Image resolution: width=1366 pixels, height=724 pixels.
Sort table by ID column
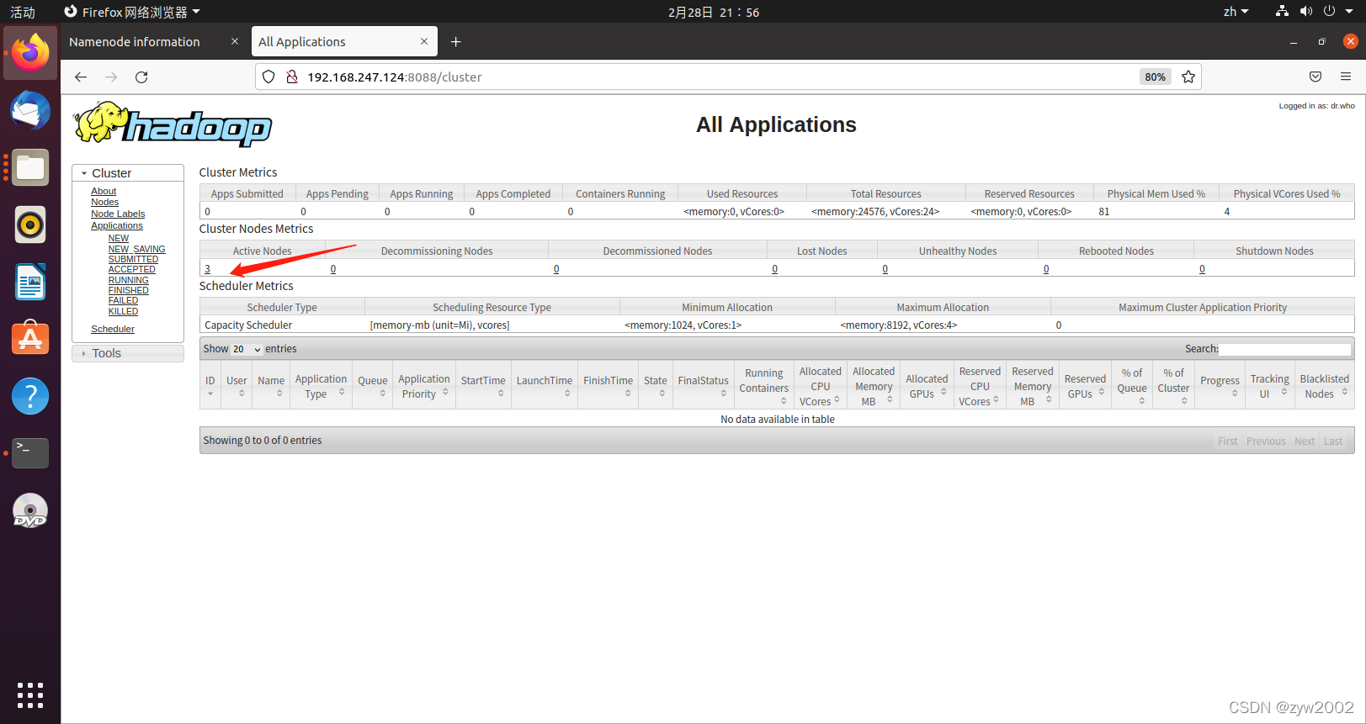tap(210, 386)
